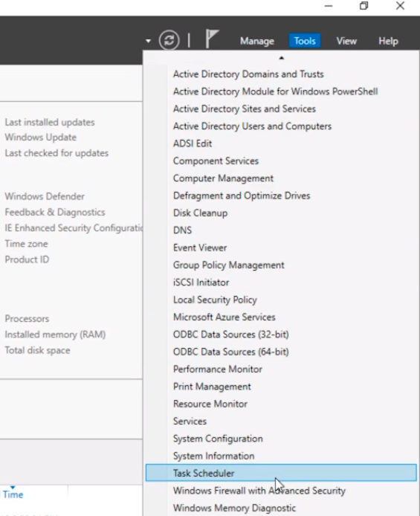This screenshot has width=420, height=516.
Task: Open the Manage menu
Action: 257,41
